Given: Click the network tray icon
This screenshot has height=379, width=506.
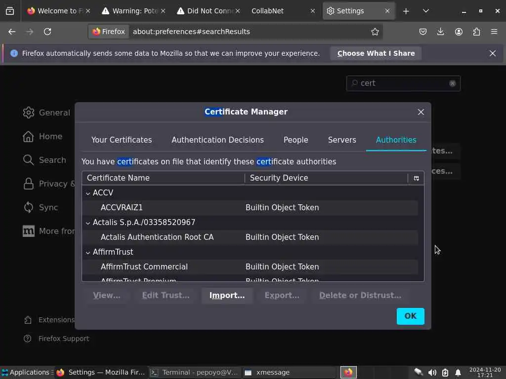Looking at the screenshot, I should click(419, 373).
